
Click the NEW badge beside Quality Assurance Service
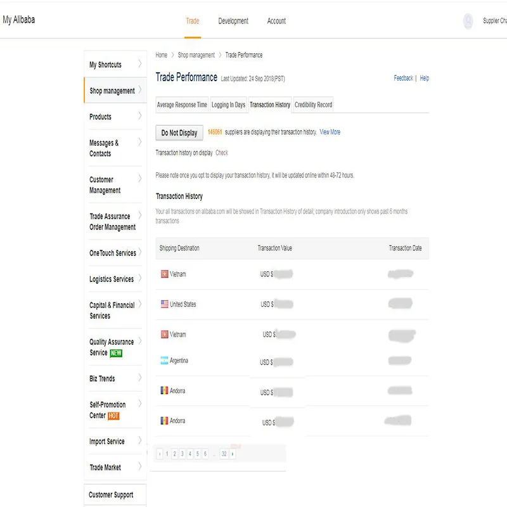[116, 353]
